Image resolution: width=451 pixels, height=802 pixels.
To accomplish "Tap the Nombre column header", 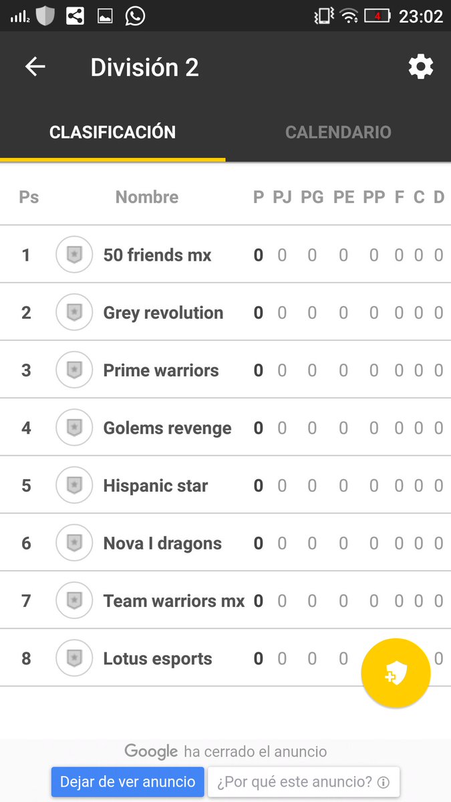I will [147, 197].
